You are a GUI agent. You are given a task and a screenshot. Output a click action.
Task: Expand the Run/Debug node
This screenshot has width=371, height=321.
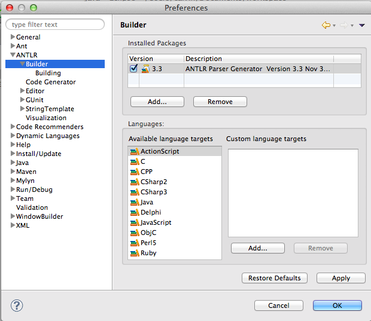point(13,189)
